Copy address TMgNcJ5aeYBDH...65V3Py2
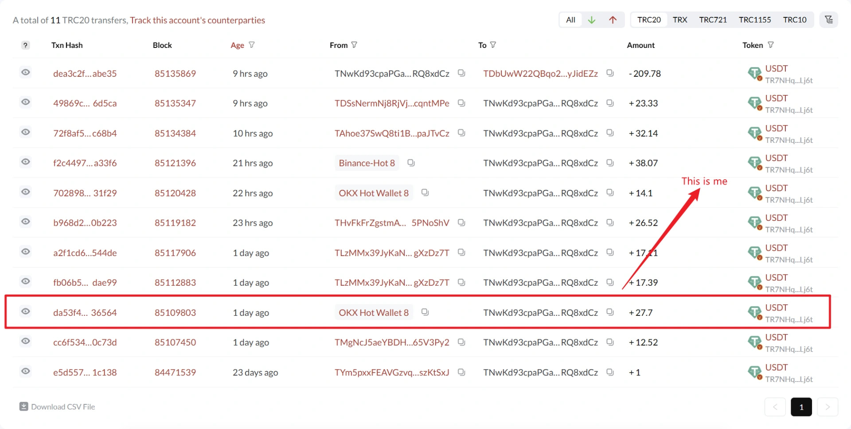Viewport: 851px width, 429px height. click(461, 342)
